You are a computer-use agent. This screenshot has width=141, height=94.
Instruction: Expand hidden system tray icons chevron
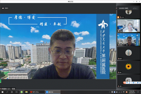pyautogui.click(x=110, y=92)
